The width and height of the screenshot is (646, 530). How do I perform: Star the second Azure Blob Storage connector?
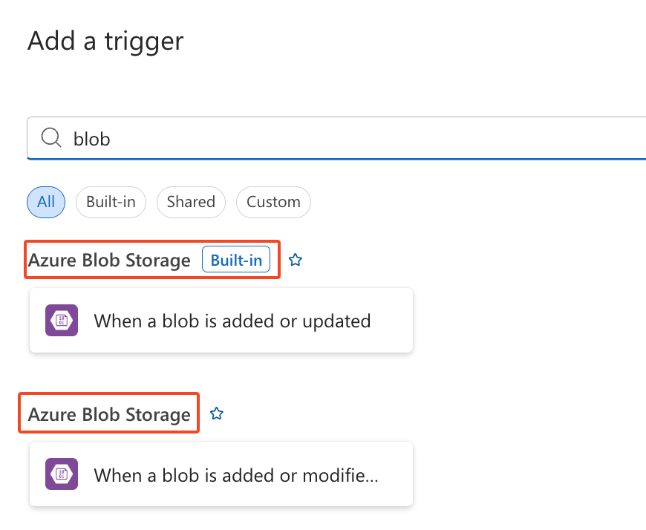click(x=217, y=413)
